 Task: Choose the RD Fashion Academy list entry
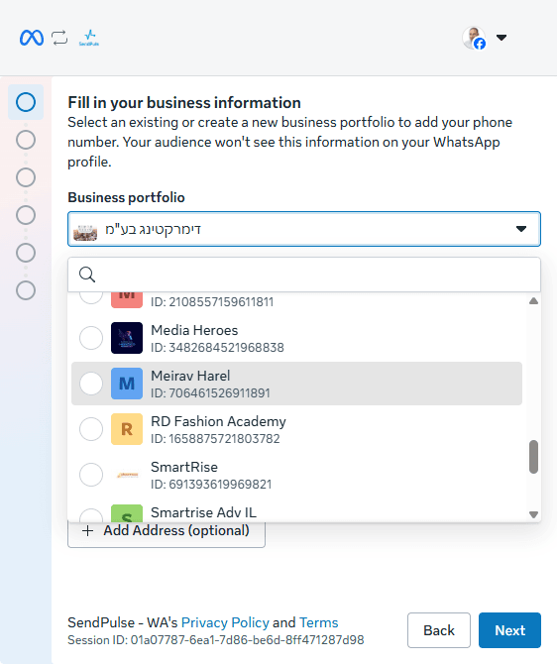pos(296,429)
